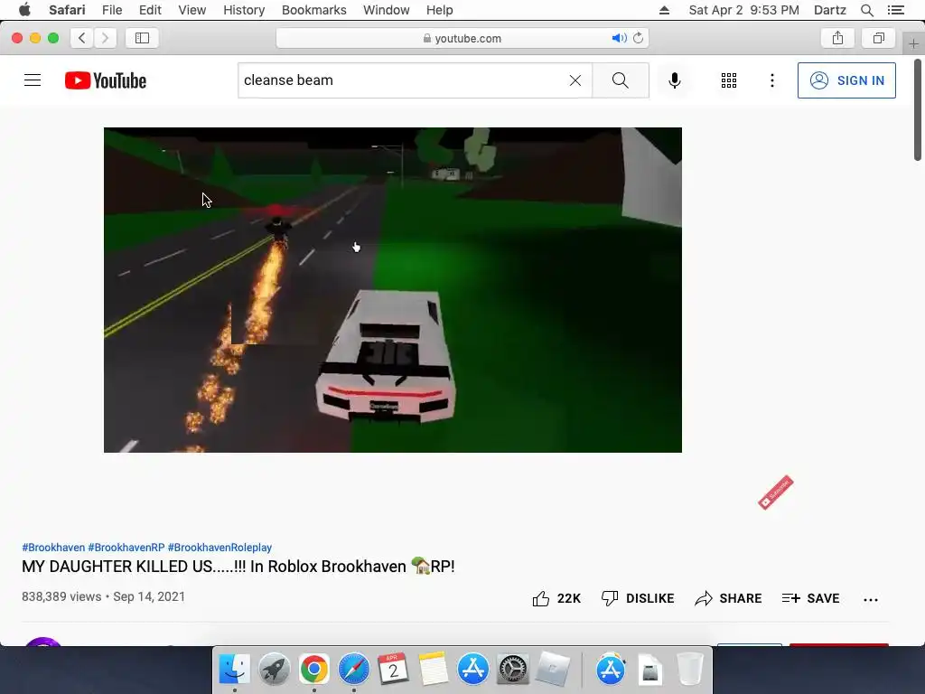Open the Trash in the Dock
This screenshot has height=694, width=925.
[689, 670]
